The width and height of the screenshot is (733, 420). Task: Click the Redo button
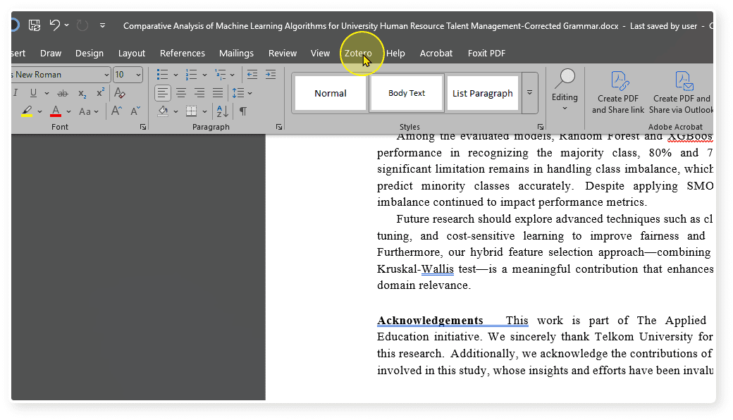(x=82, y=25)
